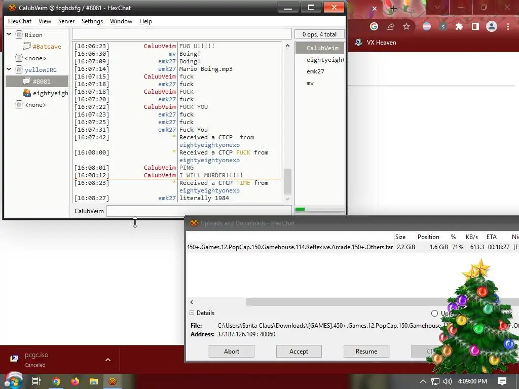Click the chat scrollbar thumb
This screenshot has width=519, height=389.
[287, 182]
